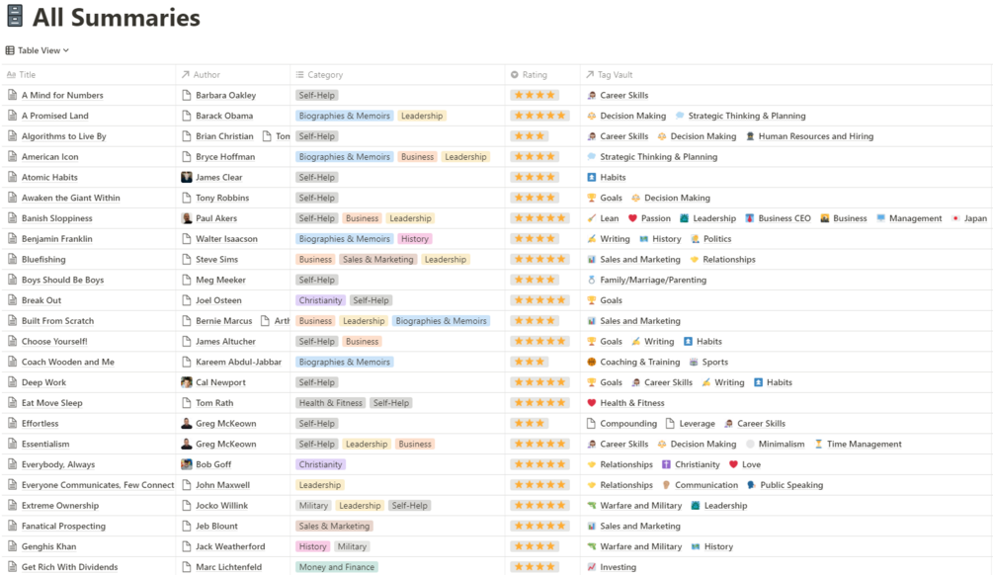Open author page for Walter Isaacson
The height and width of the screenshot is (575, 993).
(226, 239)
